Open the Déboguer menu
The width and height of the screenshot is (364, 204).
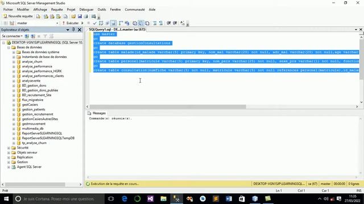click(86, 10)
